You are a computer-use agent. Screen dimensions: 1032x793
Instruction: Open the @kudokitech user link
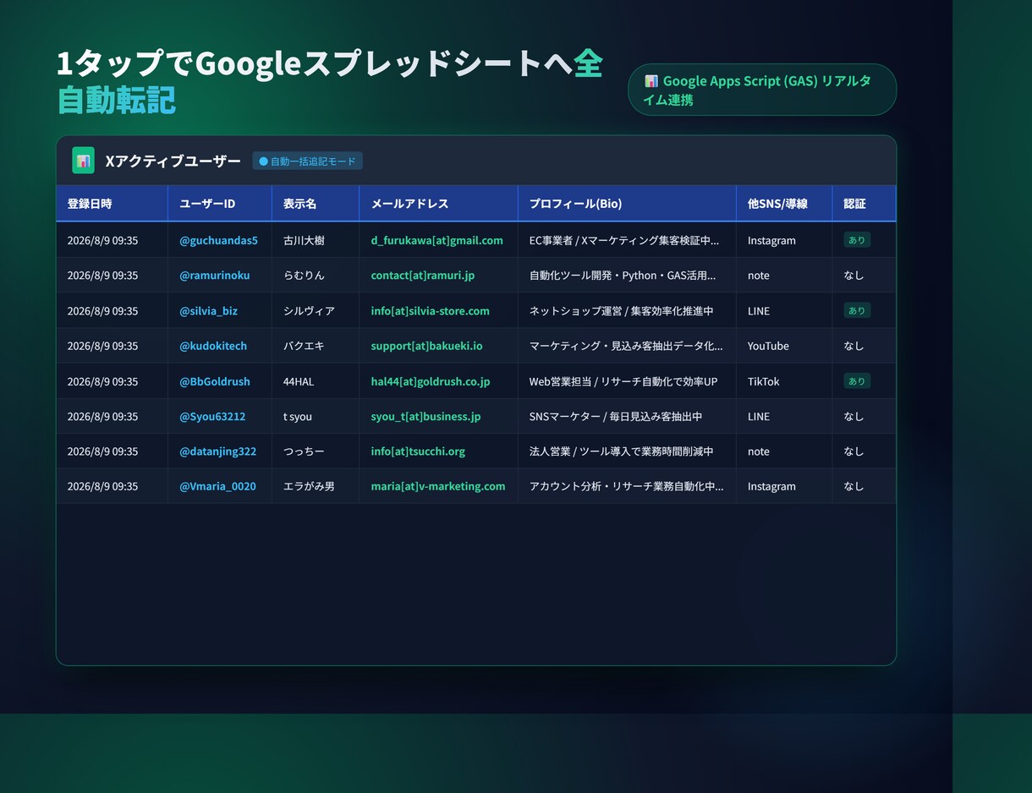[x=213, y=346]
